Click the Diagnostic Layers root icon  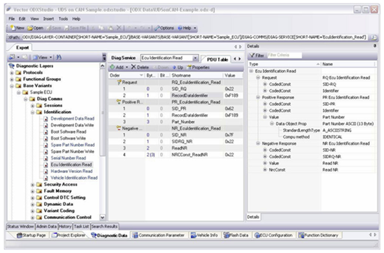tap(11, 66)
